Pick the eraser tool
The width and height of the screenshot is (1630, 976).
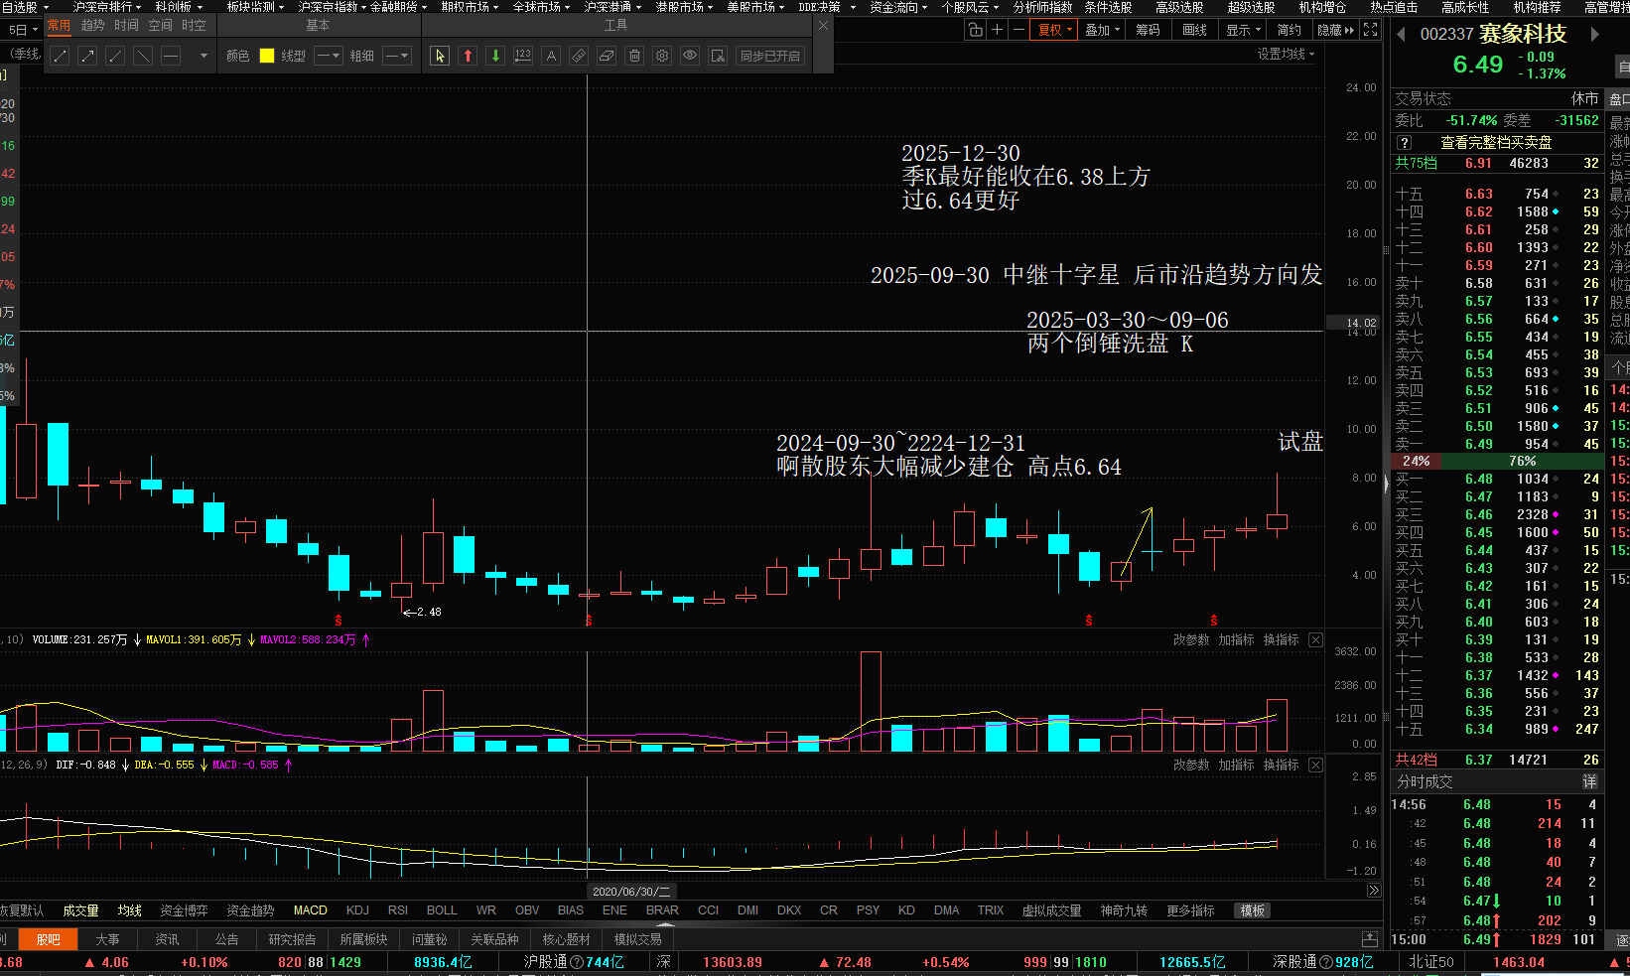tap(607, 56)
